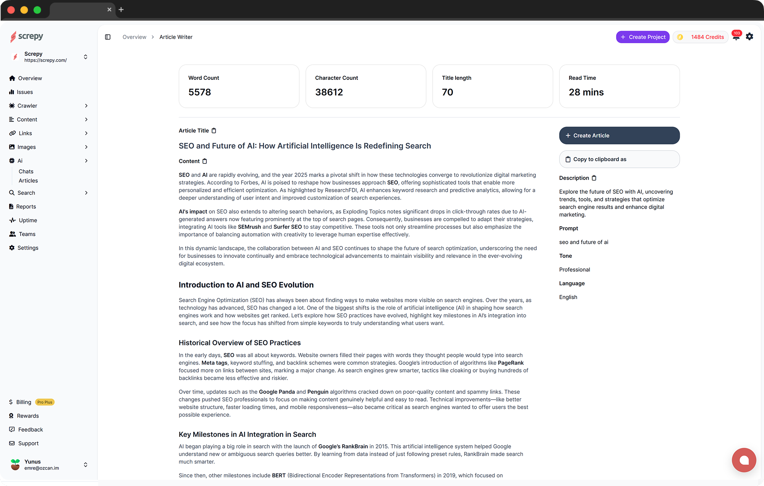Screen dimensions: 764x486
Task: Copy the Article Title using clipboard icon
Action: [214, 130]
